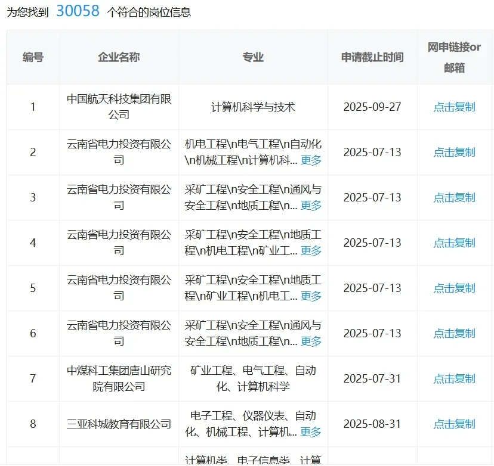This screenshot has width=494, height=466.
Task: Click deadline 2025-08-31
Action: (x=372, y=424)
